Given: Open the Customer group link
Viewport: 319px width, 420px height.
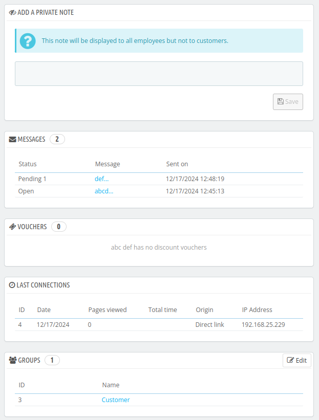Looking at the screenshot, I should 116,400.
